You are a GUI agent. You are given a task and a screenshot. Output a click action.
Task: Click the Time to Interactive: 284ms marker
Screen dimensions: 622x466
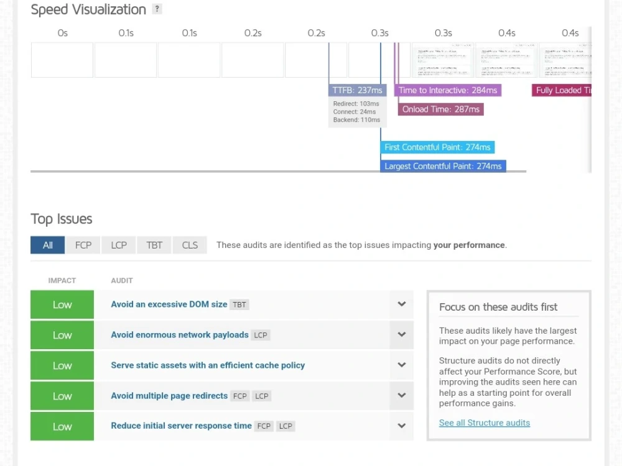click(x=448, y=90)
